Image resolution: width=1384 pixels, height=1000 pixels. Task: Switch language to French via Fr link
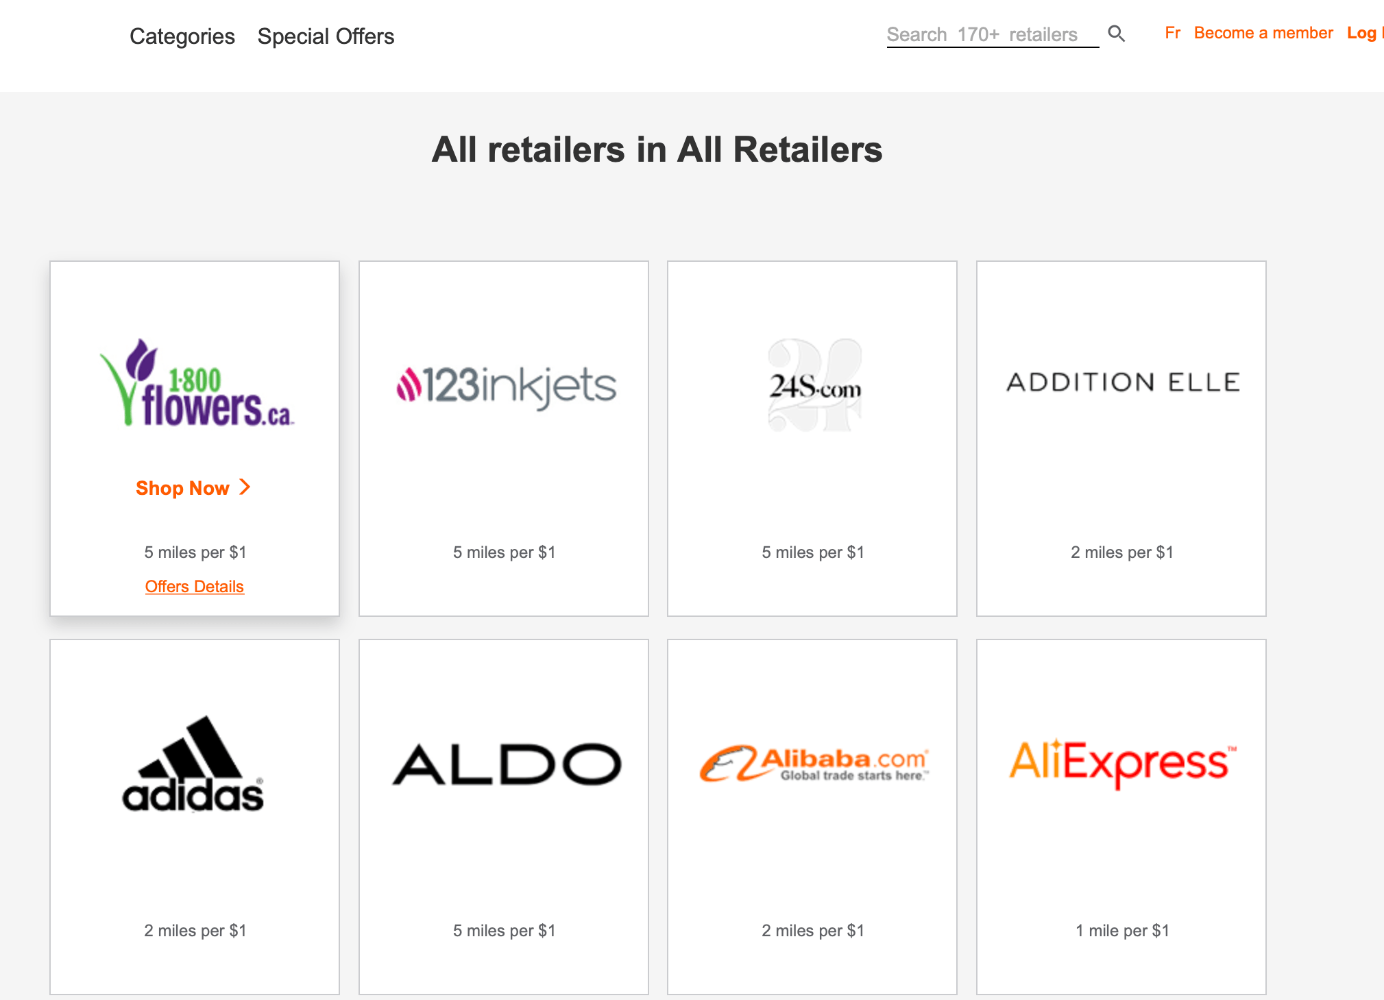tap(1172, 32)
